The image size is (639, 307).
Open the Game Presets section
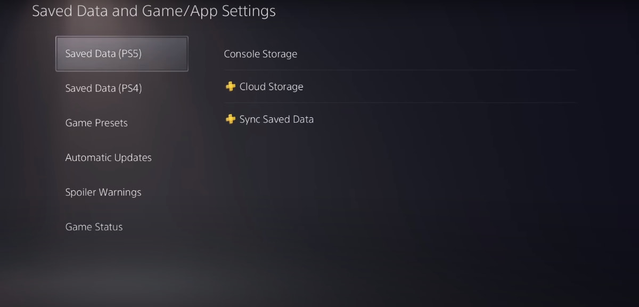(122, 123)
